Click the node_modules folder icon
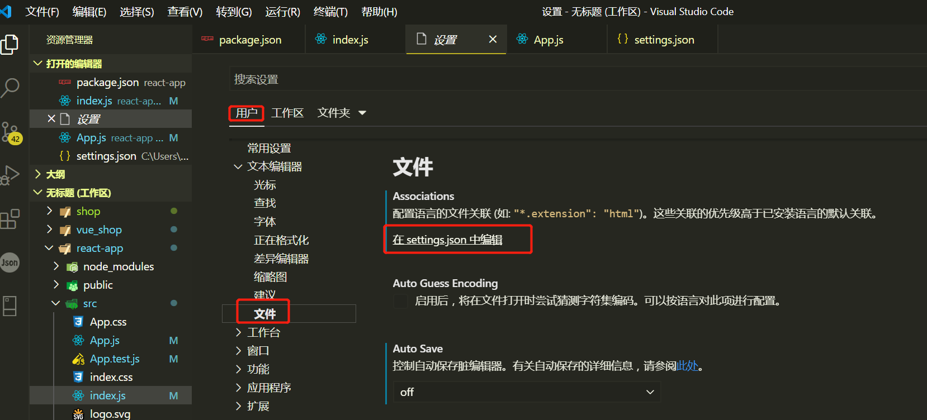Viewport: 927px width, 420px height. point(72,267)
